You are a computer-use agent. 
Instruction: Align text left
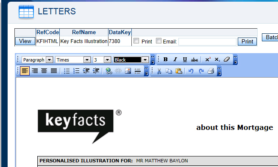(x=25, y=71)
